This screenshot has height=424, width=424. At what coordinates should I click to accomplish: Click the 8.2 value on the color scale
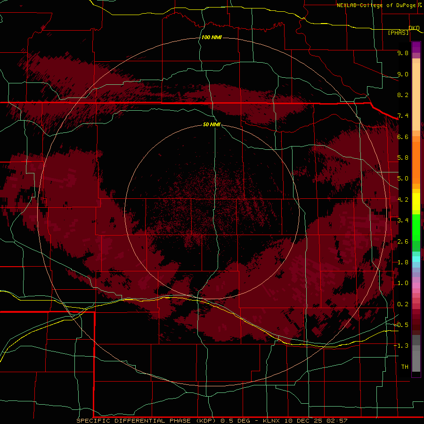click(x=403, y=95)
